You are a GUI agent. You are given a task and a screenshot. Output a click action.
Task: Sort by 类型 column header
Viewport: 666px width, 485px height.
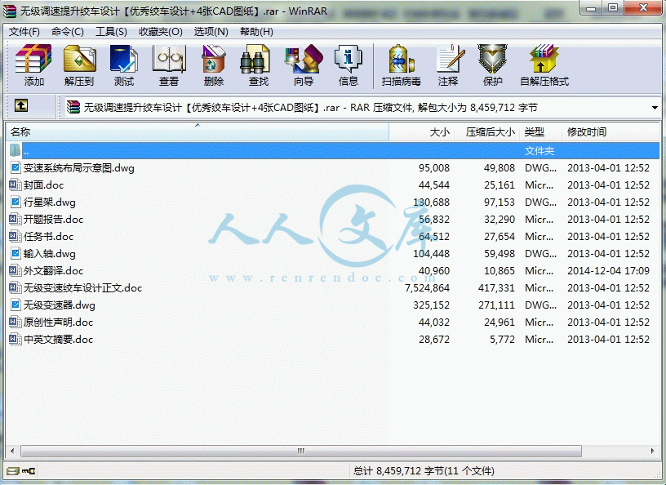[x=540, y=132]
